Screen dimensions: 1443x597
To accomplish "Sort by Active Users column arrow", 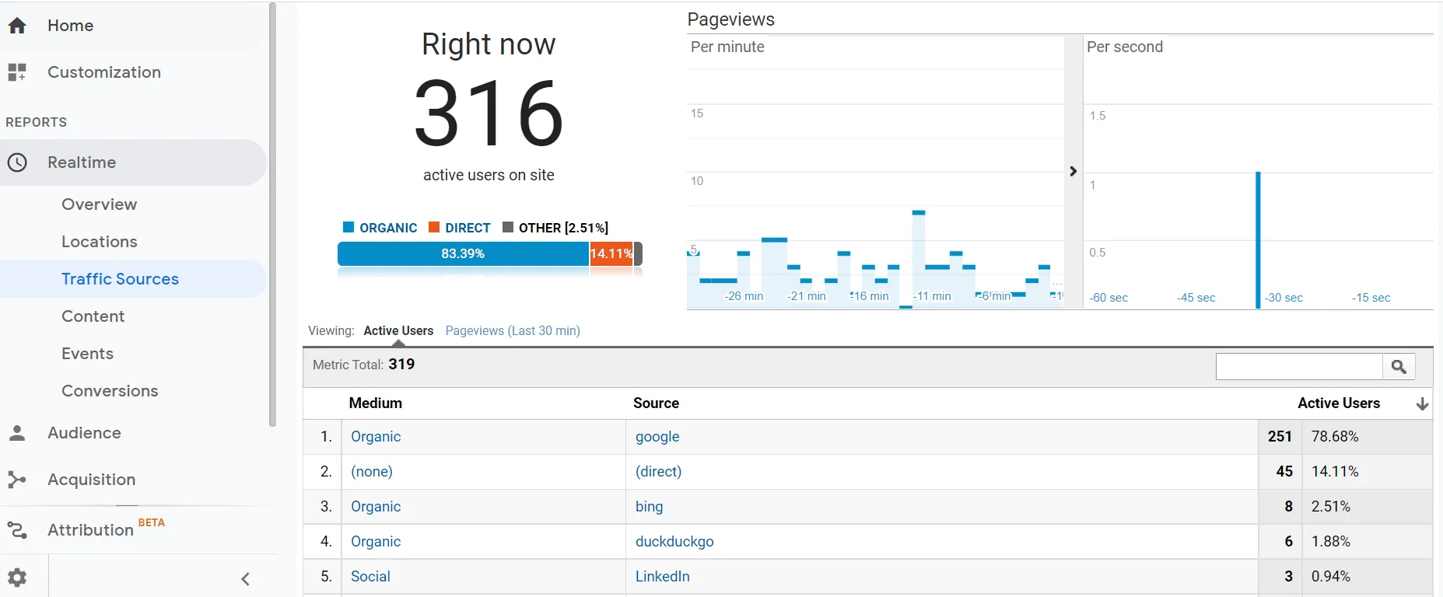I will [1422, 403].
